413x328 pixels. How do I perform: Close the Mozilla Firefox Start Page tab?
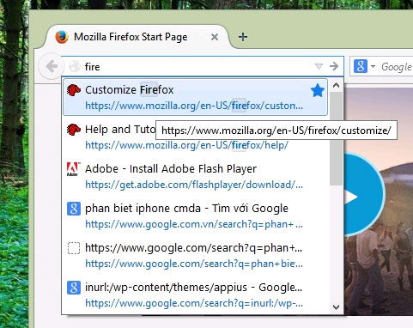click(215, 37)
